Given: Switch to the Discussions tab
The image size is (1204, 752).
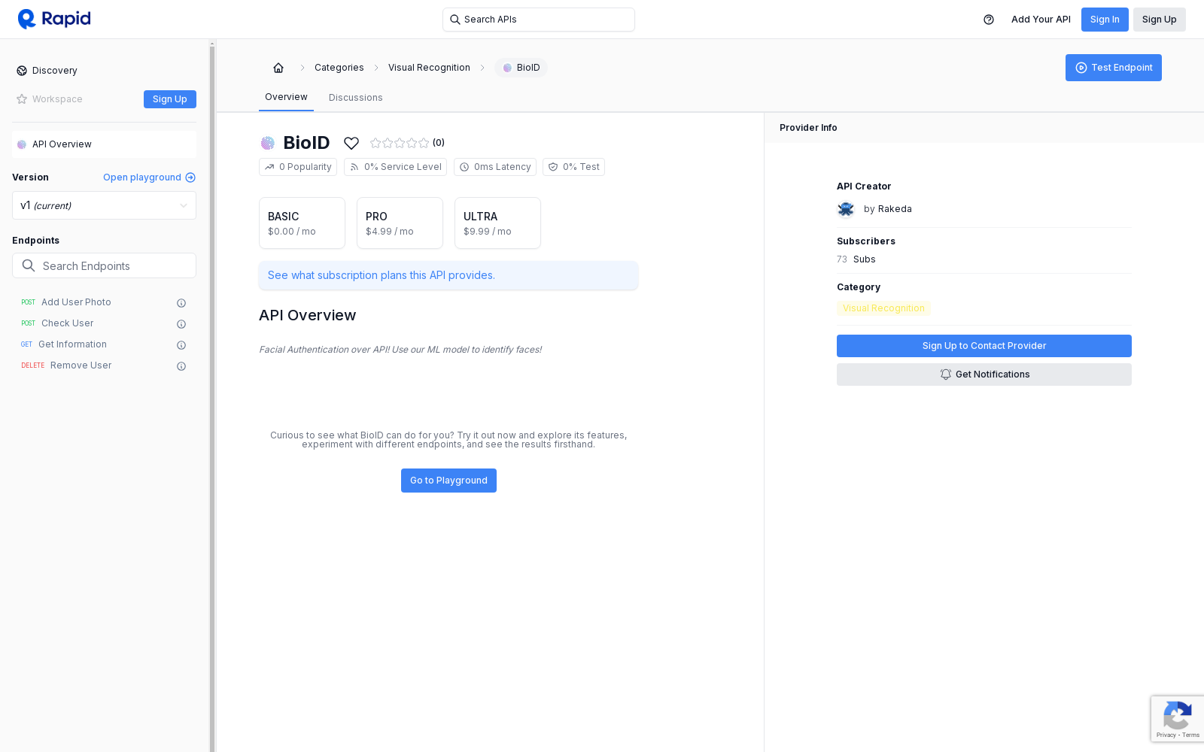Looking at the screenshot, I should click(x=356, y=98).
